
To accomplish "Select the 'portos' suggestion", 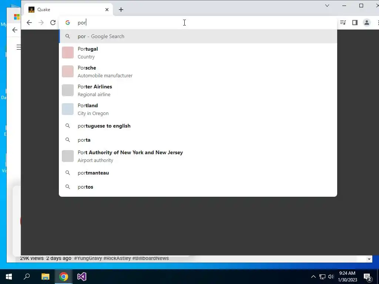I will coord(198,187).
